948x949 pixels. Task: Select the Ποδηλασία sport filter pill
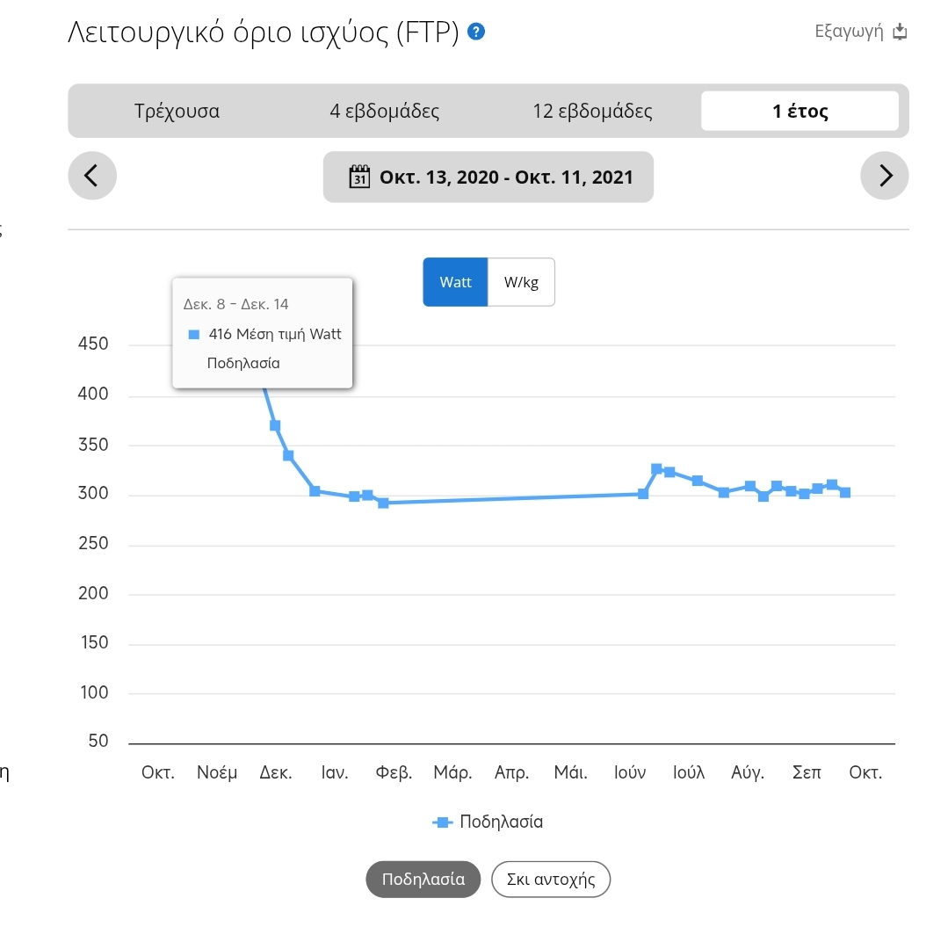(x=423, y=880)
